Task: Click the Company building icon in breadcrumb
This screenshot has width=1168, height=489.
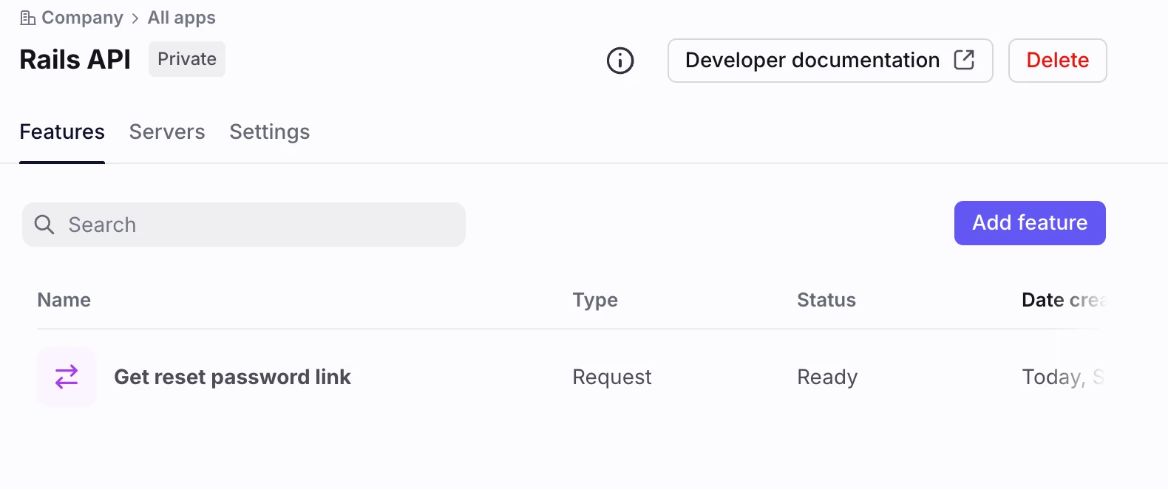Action: click(x=28, y=18)
